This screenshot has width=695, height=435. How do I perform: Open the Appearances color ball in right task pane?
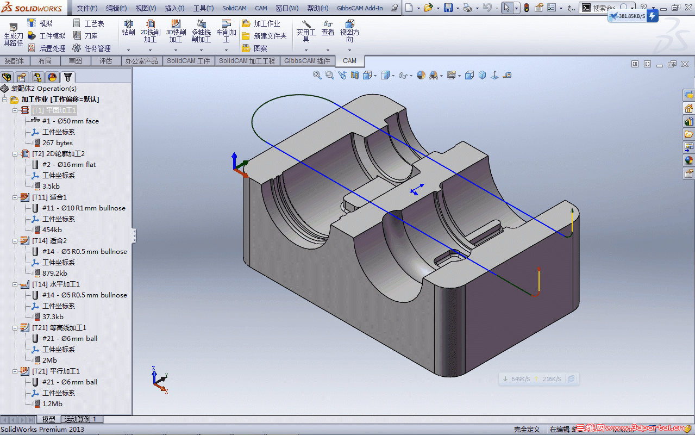[x=688, y=160]
